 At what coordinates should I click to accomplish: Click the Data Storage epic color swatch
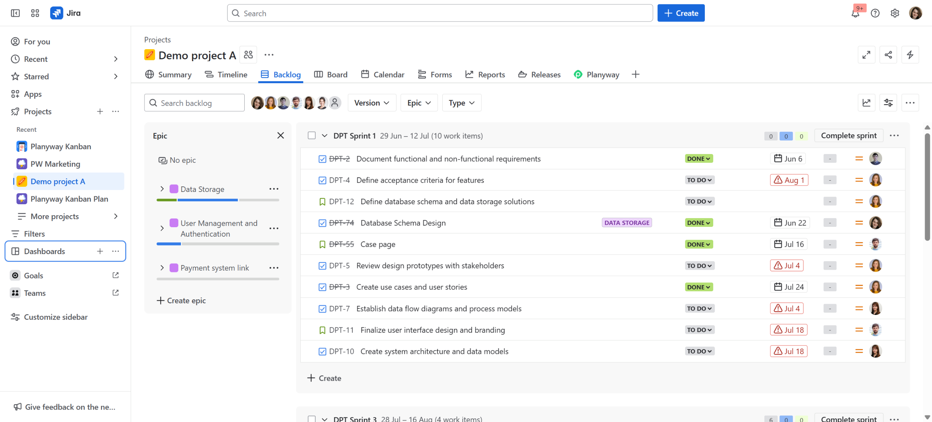click(x=174, y=189)
